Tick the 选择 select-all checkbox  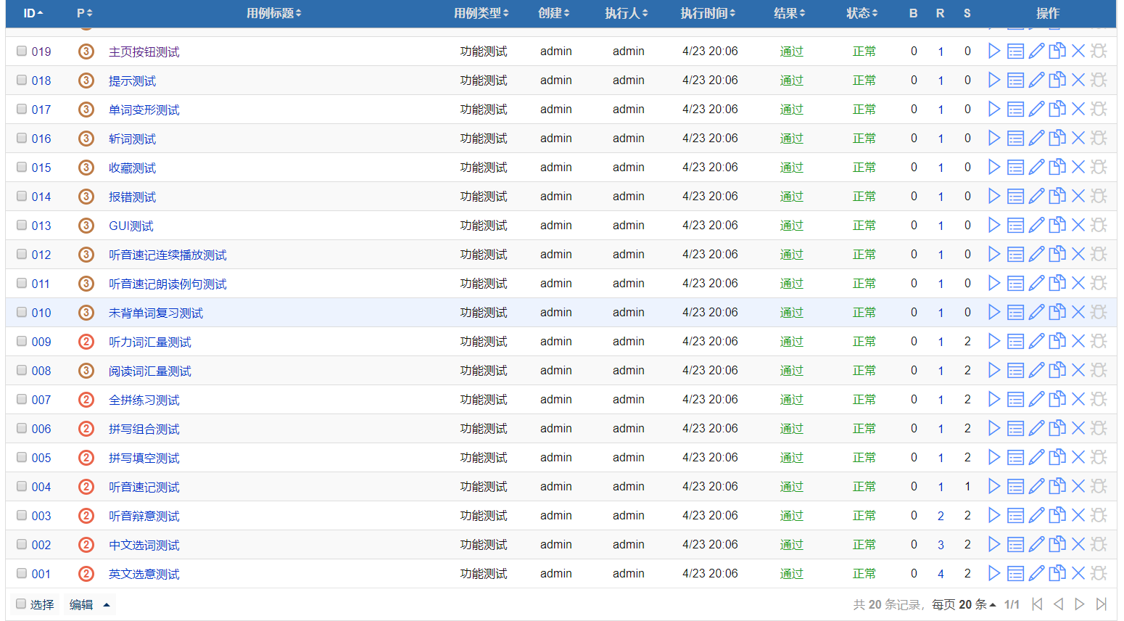coord(21,604)
